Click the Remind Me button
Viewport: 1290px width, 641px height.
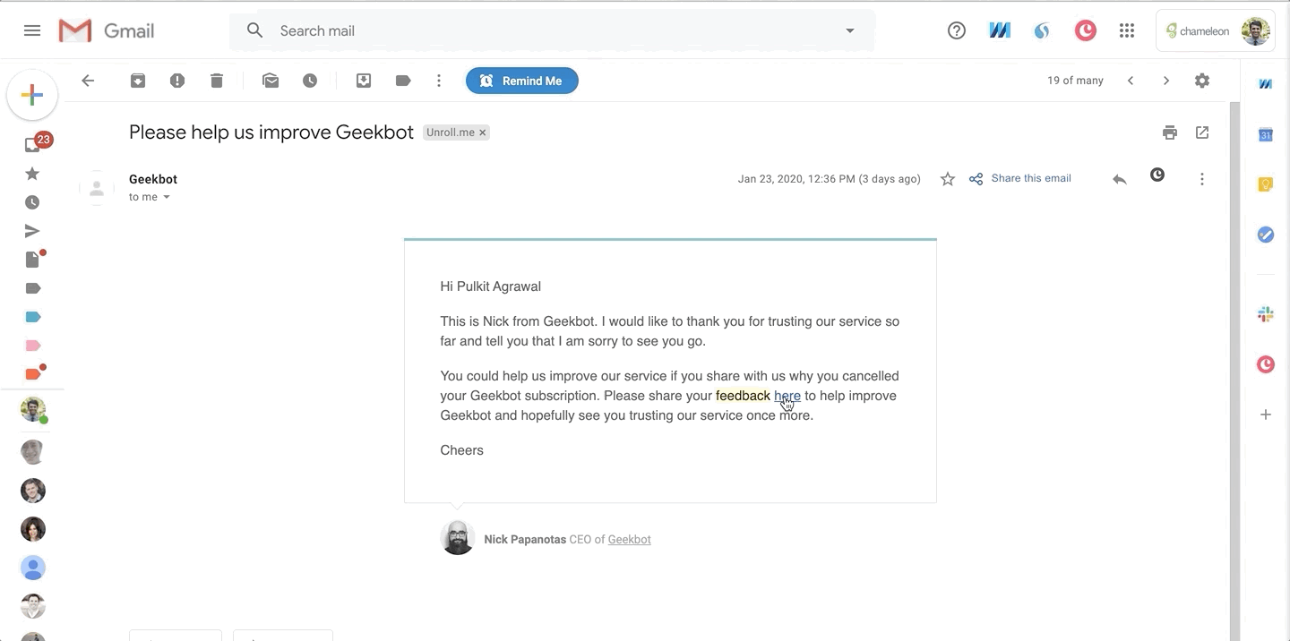coord(522,81)
